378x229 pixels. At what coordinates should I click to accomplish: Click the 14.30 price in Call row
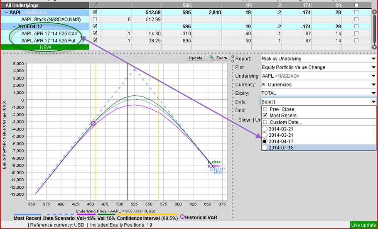[155, 34]
